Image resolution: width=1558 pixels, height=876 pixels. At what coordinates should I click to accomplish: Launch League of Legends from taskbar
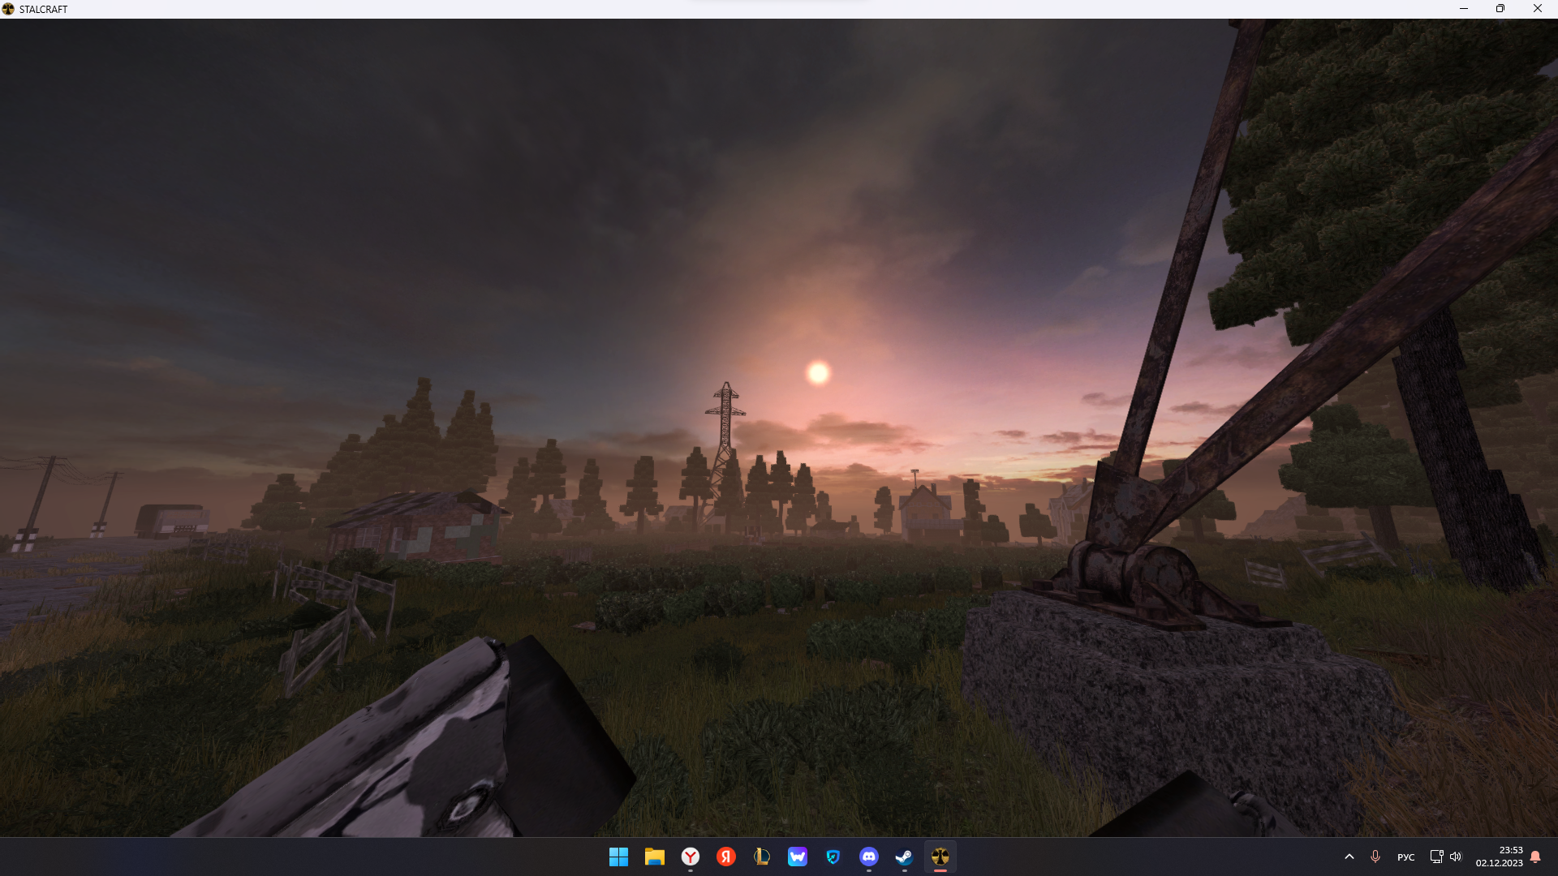click(x=761, y=857)
